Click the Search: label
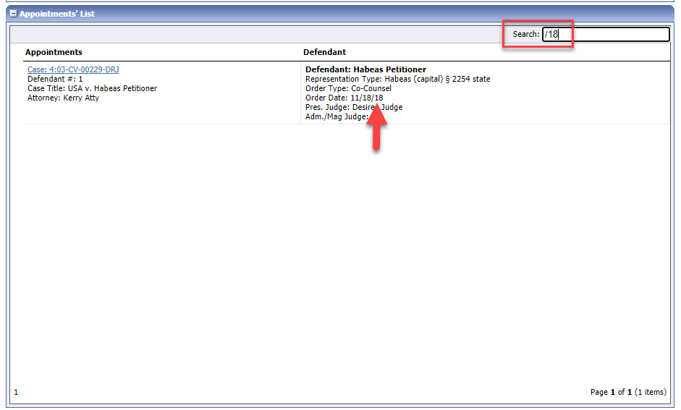This screenshot has height=410, width=681. (x=526, y=34)
